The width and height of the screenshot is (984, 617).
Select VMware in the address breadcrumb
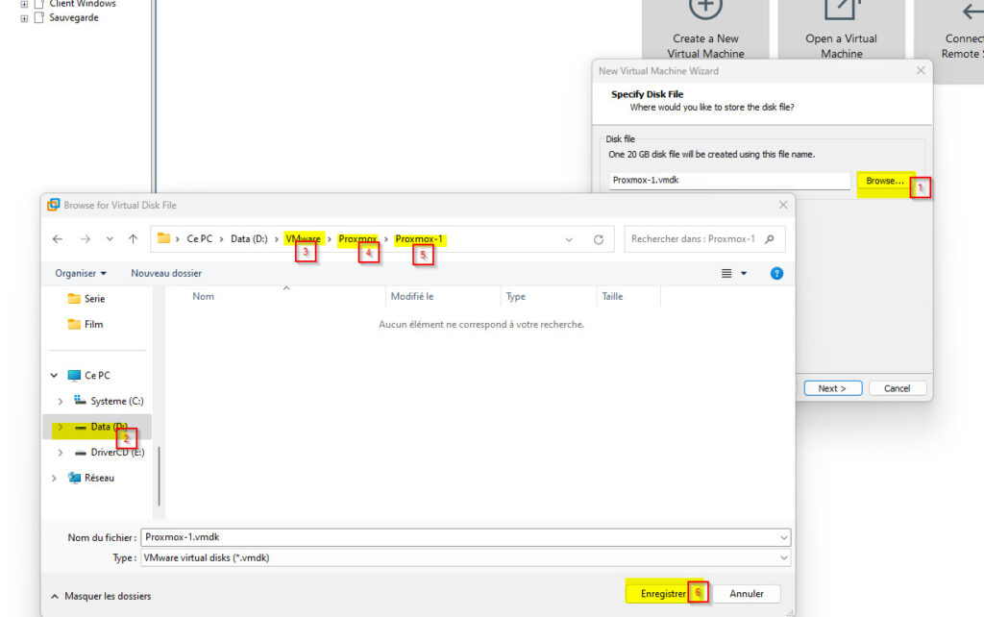[303, 239]
